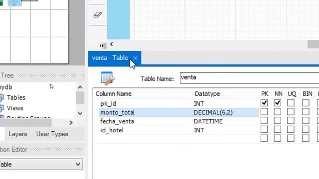Click the INT datatype of pk_id
This screenshot has height=179, width=319.
click(x=199, y=104)
